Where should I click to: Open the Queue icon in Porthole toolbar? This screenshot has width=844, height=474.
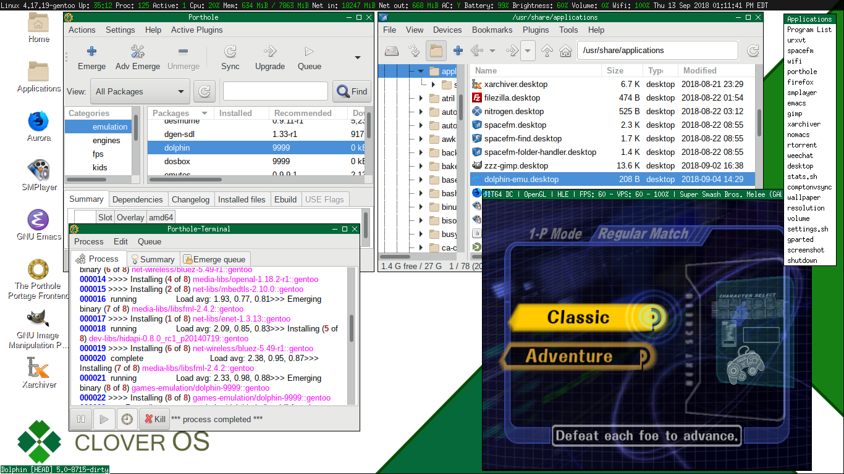pos(309,51)
